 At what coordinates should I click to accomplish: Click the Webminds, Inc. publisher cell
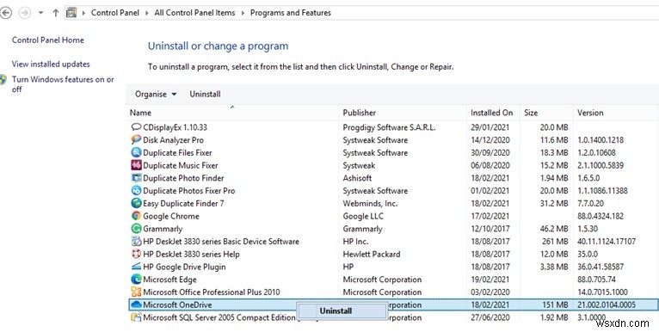[370, 203]
